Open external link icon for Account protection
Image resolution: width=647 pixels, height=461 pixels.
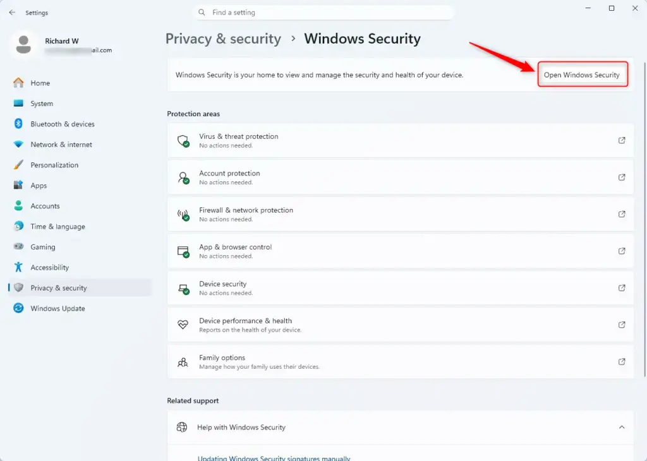pyautogui.click(x=622, y=177)
